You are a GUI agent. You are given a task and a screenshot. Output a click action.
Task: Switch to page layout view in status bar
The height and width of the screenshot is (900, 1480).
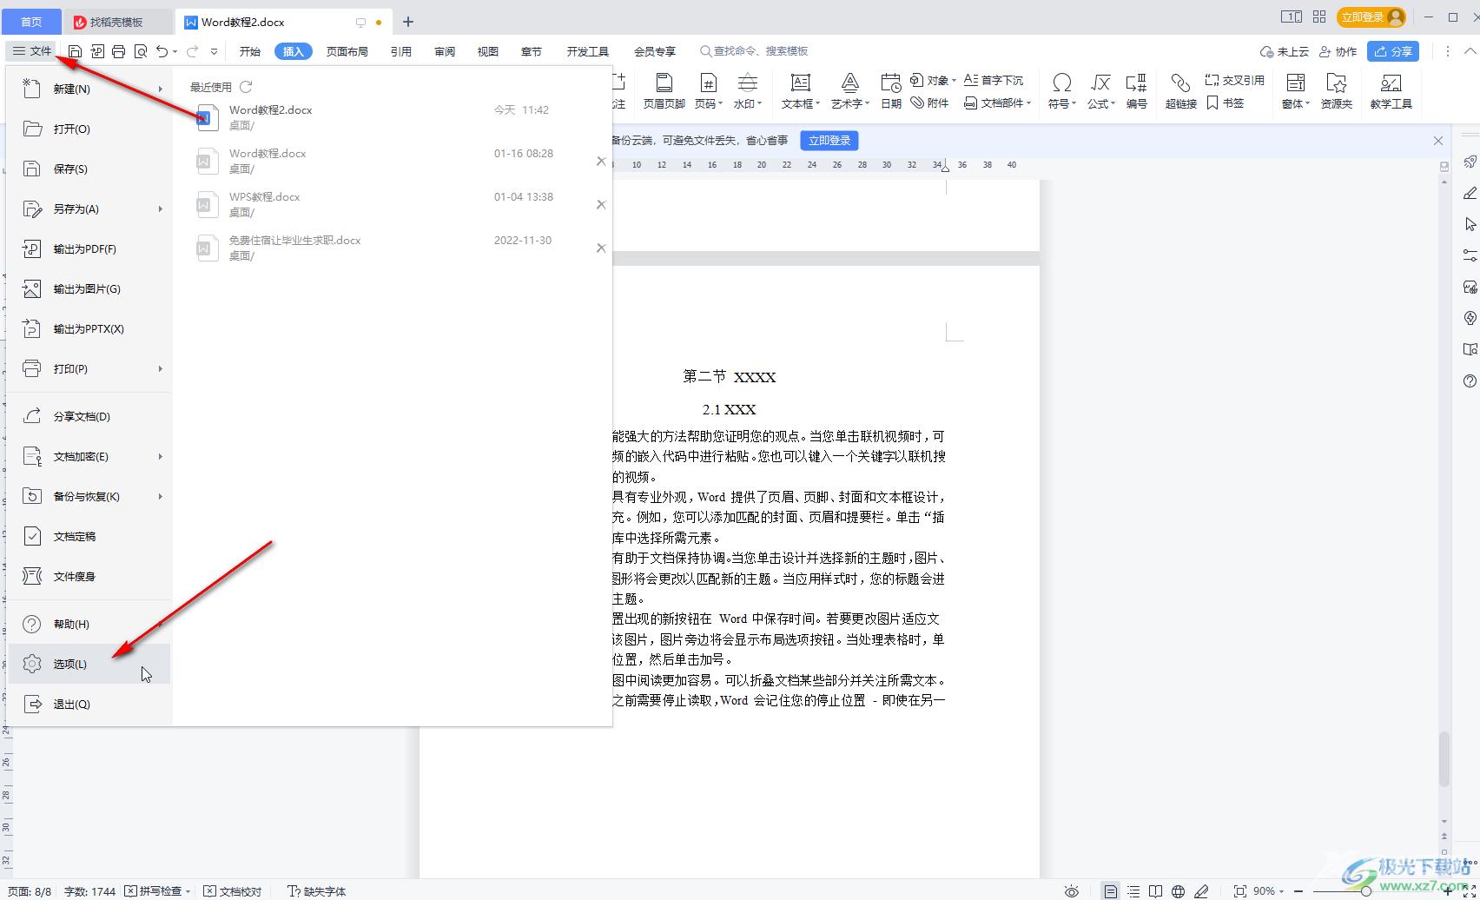(x=1111, y=891)
